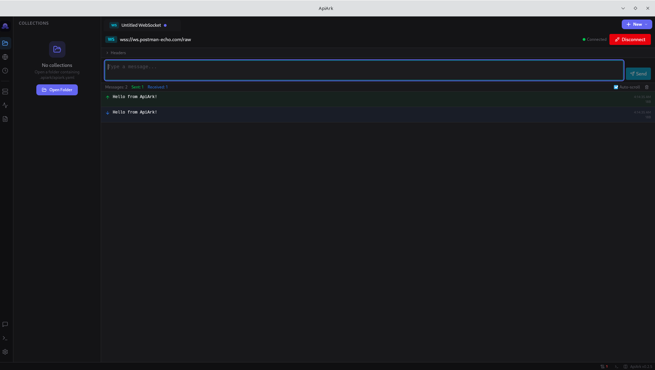The width and height of the screenshot is (655, 370).
Task: Click the error count indicator in status bar
Action: coord(605,366)
